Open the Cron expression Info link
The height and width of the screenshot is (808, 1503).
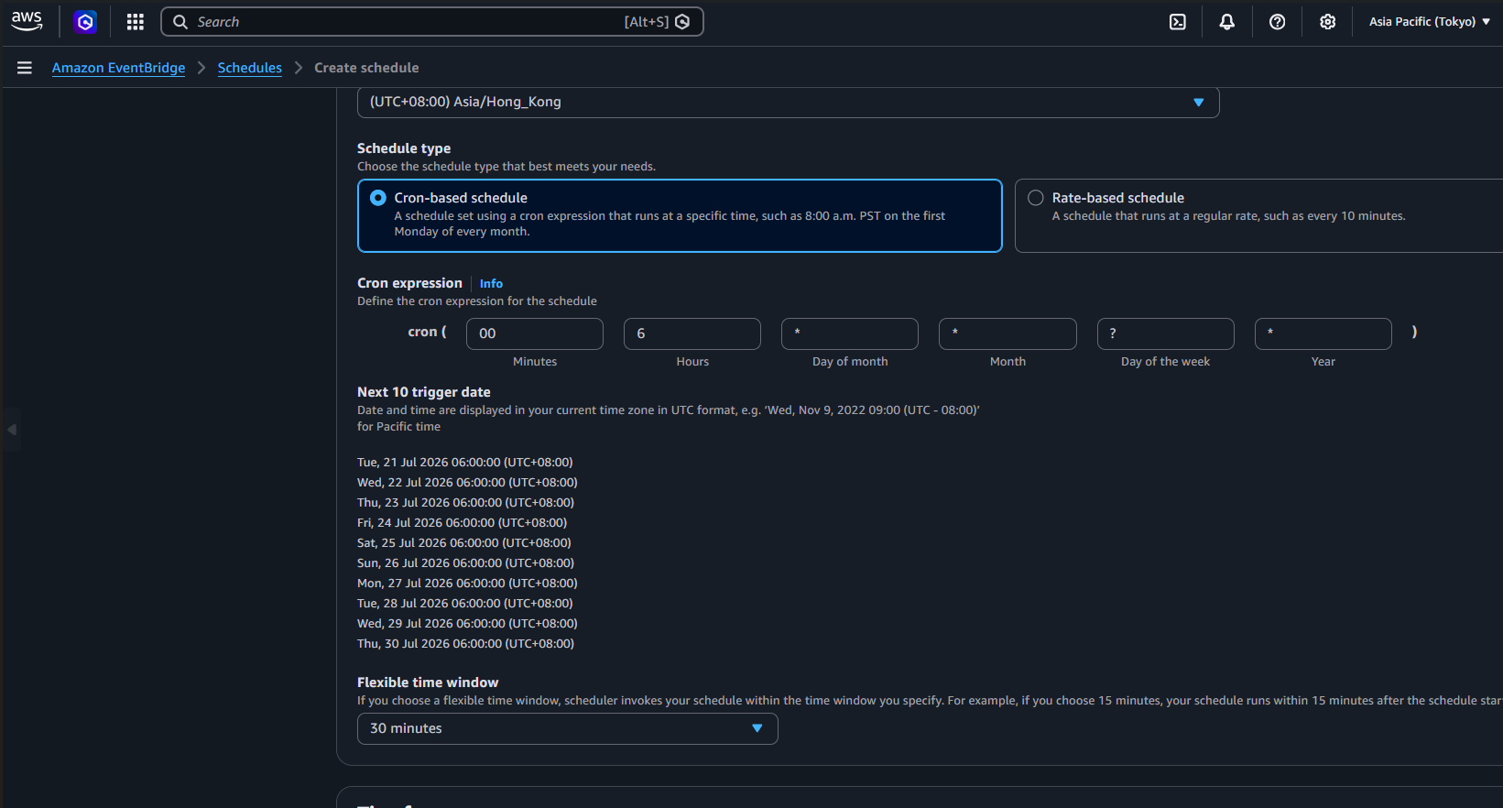point(491,284)
